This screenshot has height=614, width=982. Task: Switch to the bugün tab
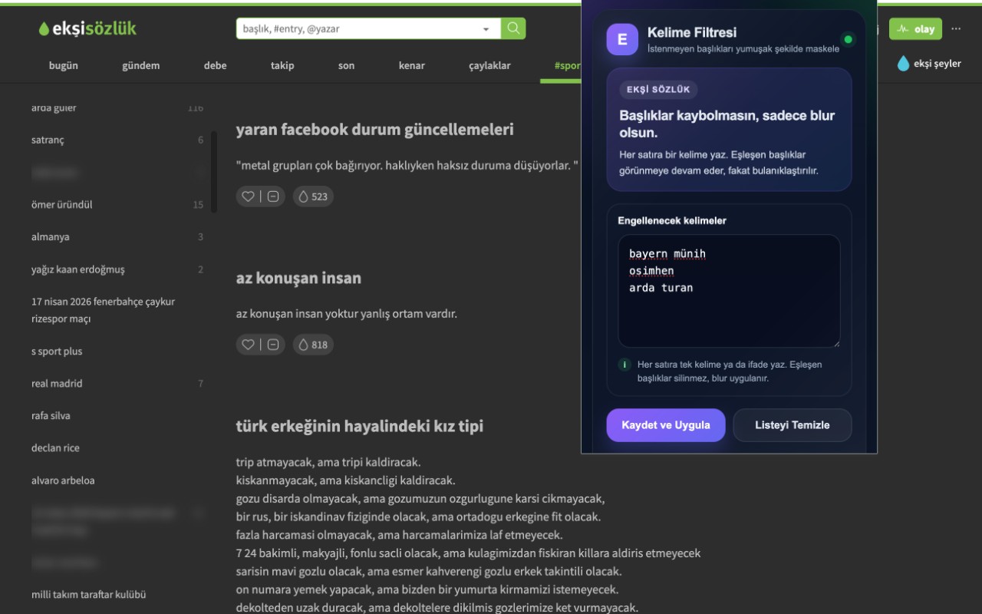(x=64, y=65)
